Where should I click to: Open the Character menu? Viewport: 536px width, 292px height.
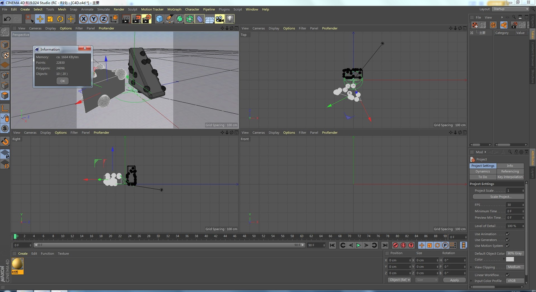tap(192, 9)
